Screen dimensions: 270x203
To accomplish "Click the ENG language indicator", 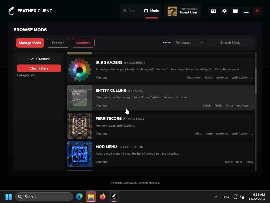I will [226, 197].
